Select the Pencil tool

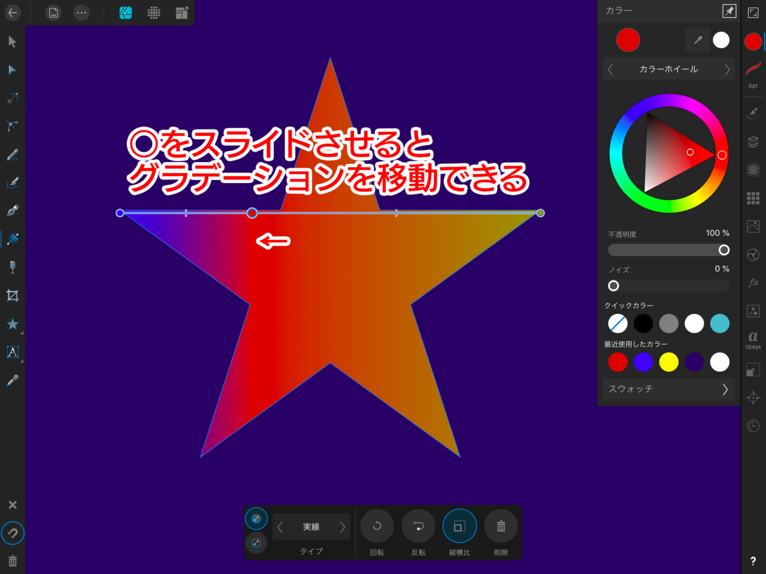[11, 154]
